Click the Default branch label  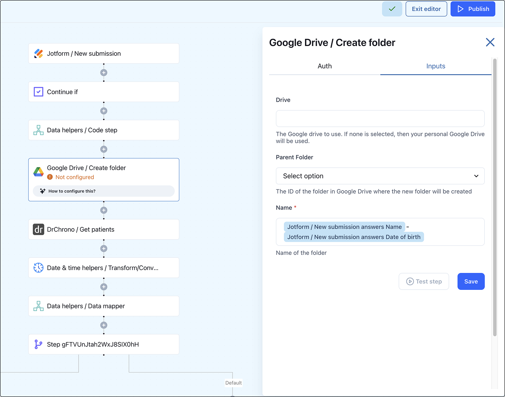tap(233, 383)
